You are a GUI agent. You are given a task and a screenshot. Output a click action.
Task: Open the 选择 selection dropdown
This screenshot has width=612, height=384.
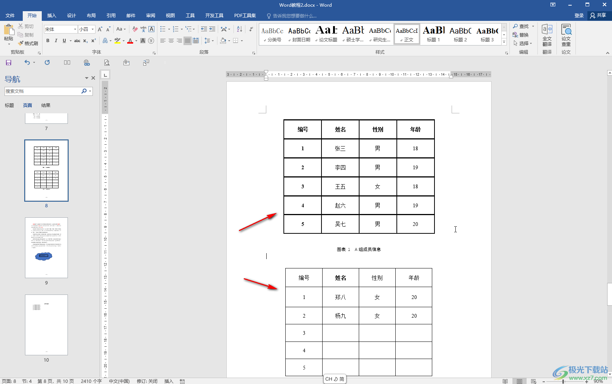click(x=522, y=43)
